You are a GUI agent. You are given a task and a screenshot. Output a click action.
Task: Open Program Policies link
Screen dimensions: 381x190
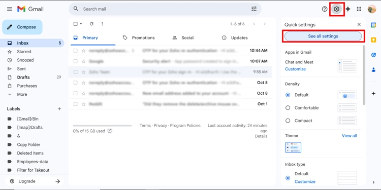pyautogui.click(x=185, y=126)
